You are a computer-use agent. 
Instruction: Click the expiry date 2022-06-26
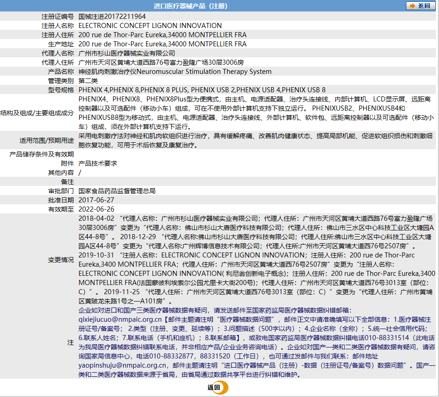pos(97,209)
